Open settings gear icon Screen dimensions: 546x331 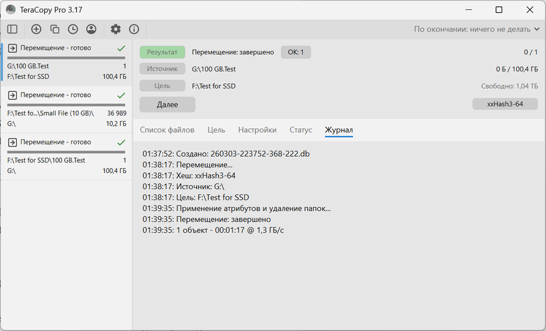point(116,29)
